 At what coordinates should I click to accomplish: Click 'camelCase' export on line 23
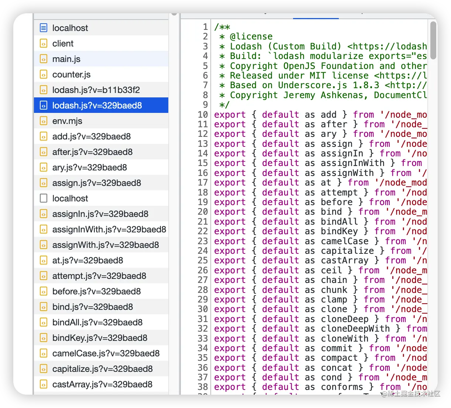344,241
